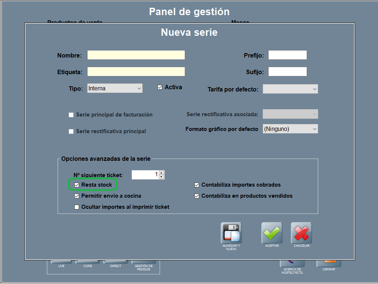Viewport: 378px width, 284px height.
Task: Disable the Resta stock option
Action: click(77, 185)
